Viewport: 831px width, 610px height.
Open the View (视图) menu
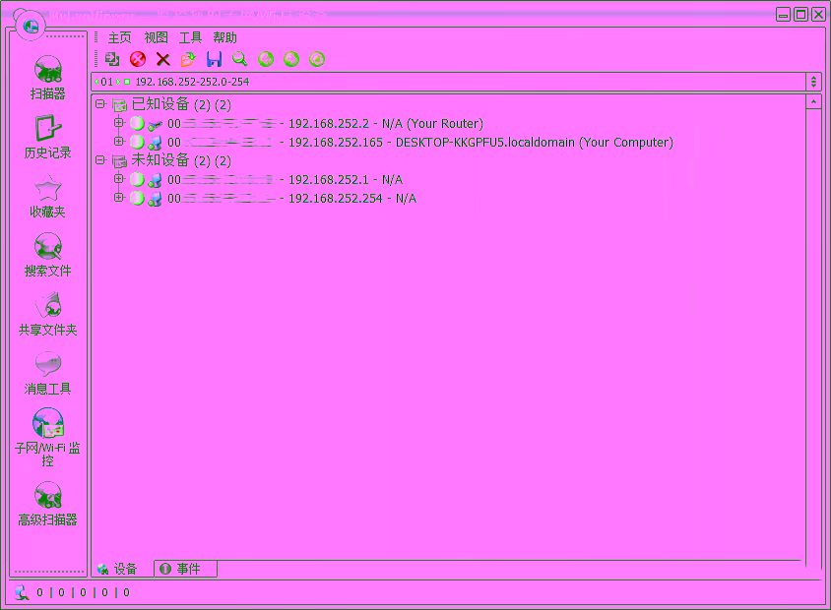pyautogui.click(x=156, y=37)
